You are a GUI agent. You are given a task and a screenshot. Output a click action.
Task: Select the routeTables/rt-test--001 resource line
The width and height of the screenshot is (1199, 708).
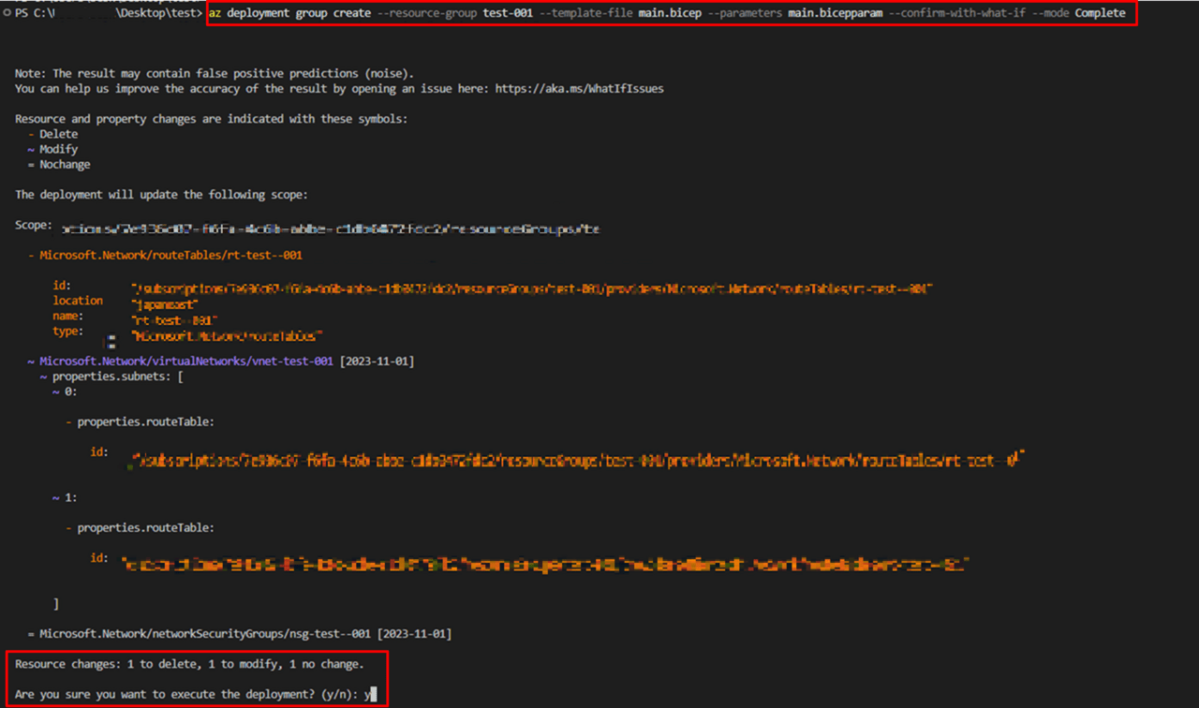pos(170,255)
